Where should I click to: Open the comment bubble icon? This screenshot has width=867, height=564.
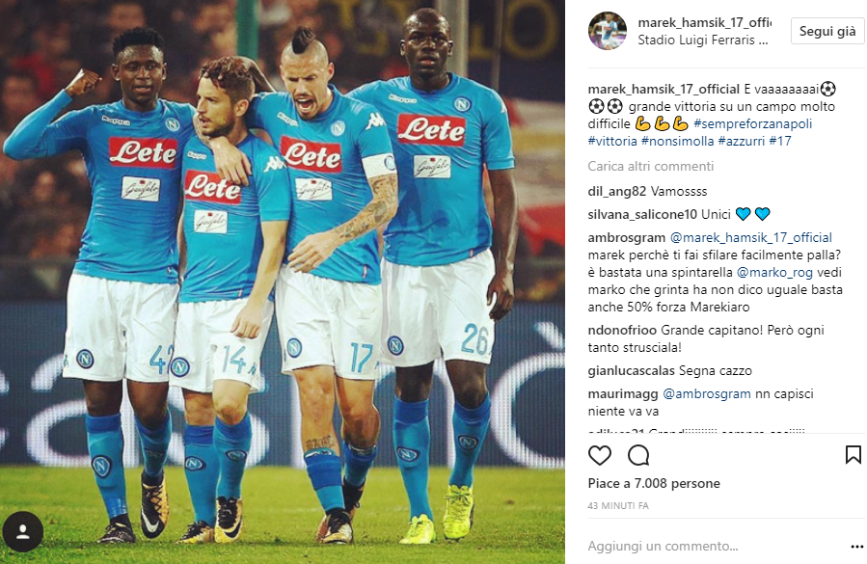(x=638, y=456)
